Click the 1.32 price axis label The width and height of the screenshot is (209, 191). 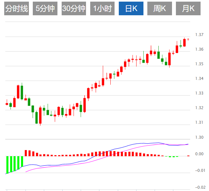(x=199, y=108)
